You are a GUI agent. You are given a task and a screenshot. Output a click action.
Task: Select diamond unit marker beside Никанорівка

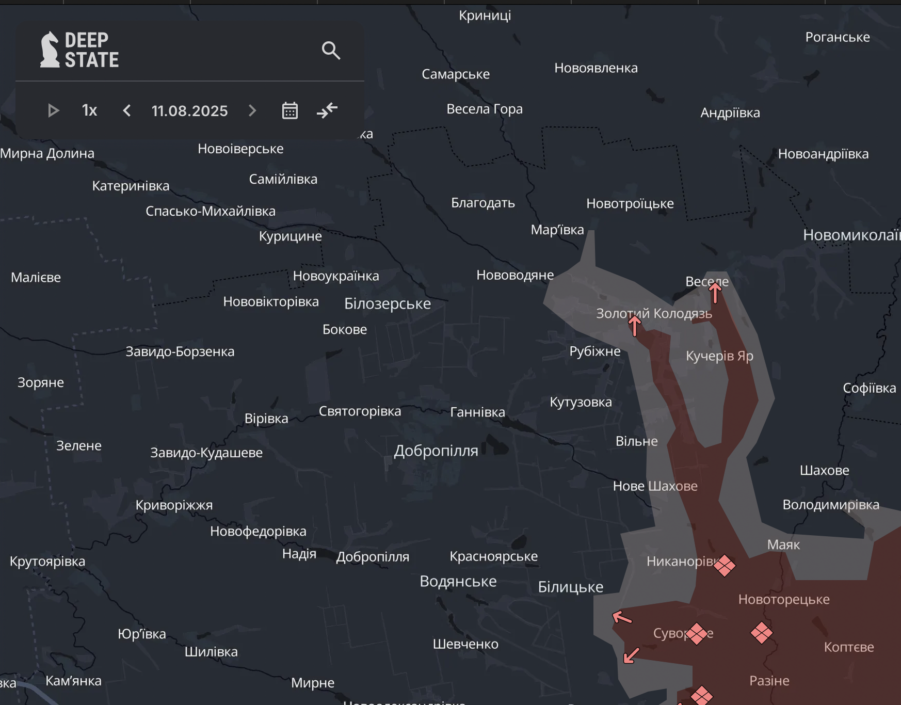pos(725,565)
